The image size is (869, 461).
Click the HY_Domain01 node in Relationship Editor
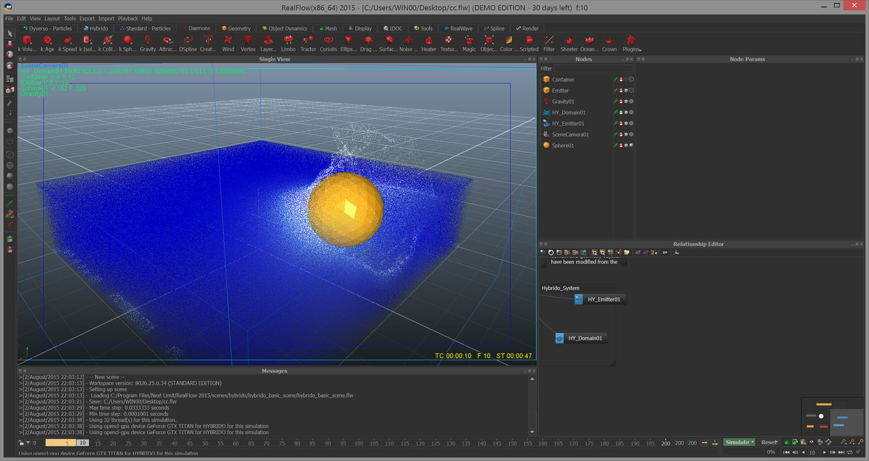pos(581,338)
